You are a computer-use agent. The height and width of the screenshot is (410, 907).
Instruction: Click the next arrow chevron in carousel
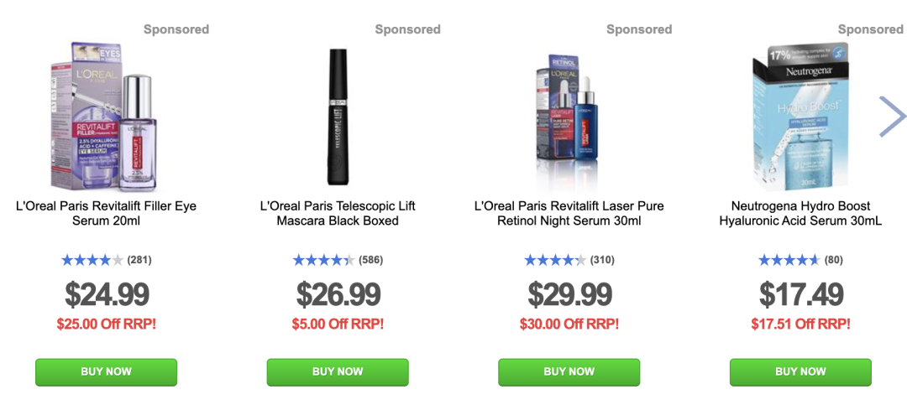point(892,117)
